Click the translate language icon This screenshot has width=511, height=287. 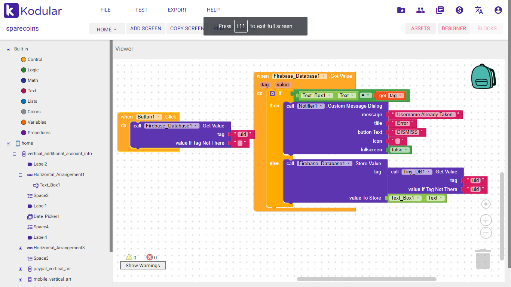point(478,10)
